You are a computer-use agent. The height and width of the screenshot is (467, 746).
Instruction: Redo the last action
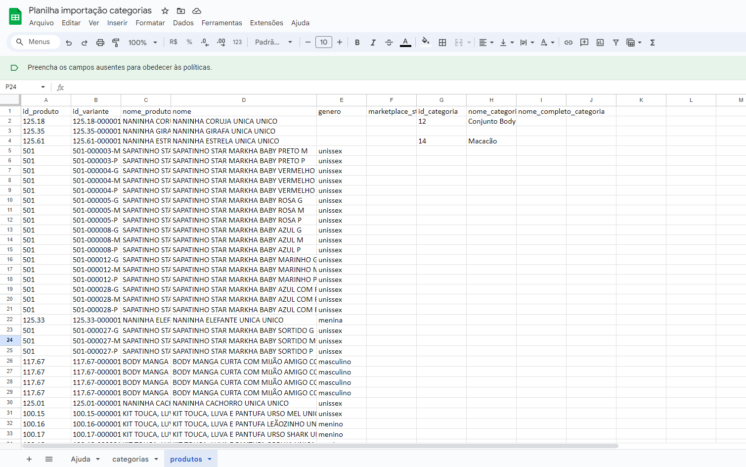tap(85, 43)
